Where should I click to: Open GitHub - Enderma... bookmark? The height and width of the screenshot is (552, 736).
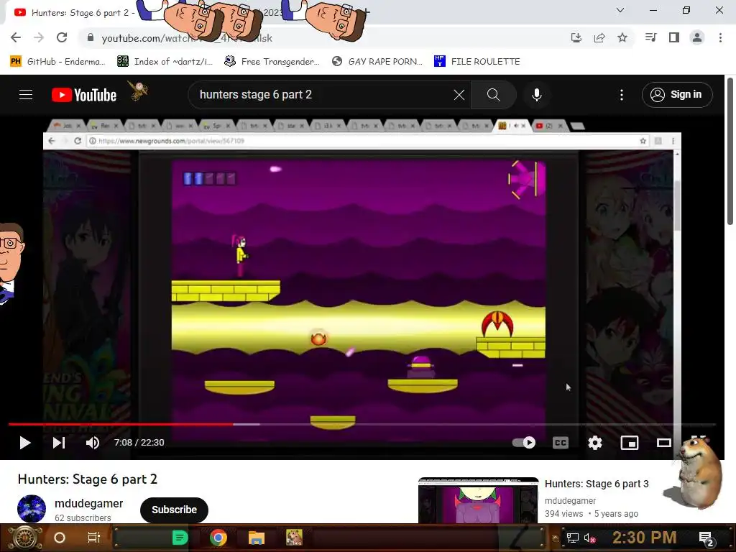[57, 62]
